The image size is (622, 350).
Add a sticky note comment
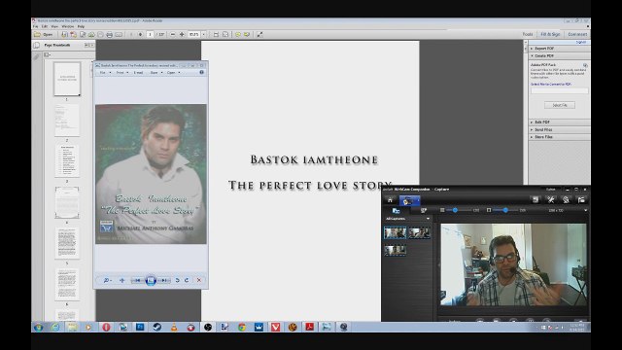click(238, 35)
